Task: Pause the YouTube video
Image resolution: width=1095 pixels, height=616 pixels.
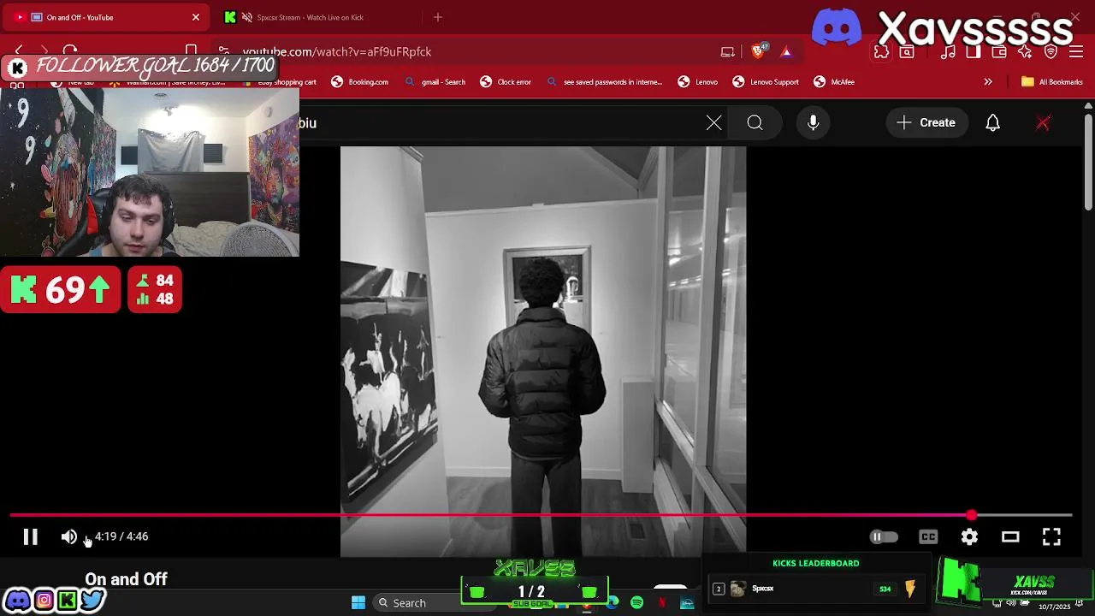Action: point(30,536)
